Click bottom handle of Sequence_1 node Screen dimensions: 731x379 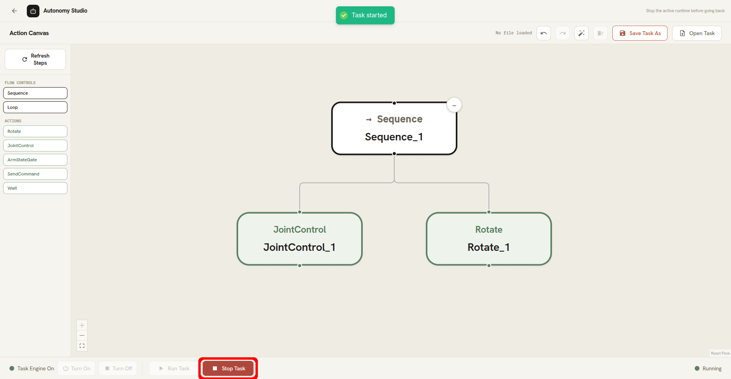[x=394, y=154]
